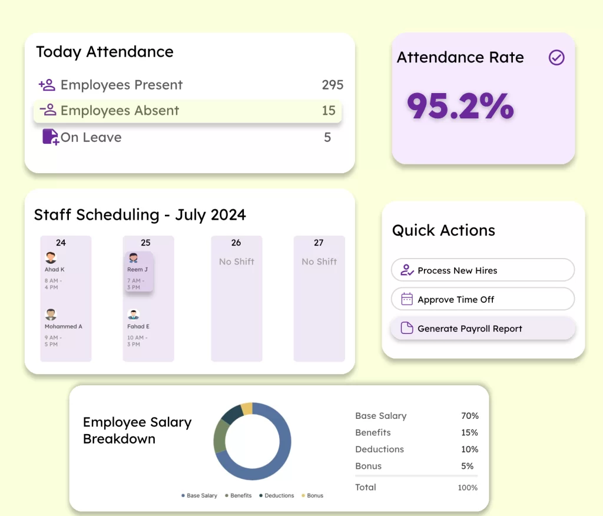603x516 pixels.
Task: Click the yellow Bonus donut segment
Action: click(x=247, y=409)
